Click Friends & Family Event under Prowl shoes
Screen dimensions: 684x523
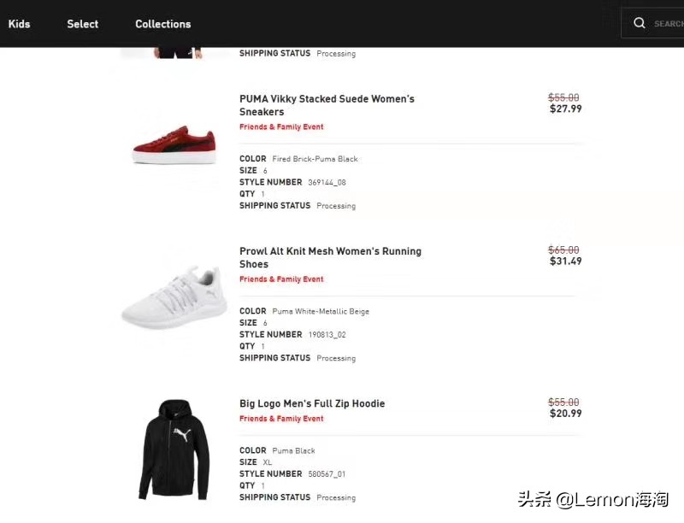click(281, 279)
